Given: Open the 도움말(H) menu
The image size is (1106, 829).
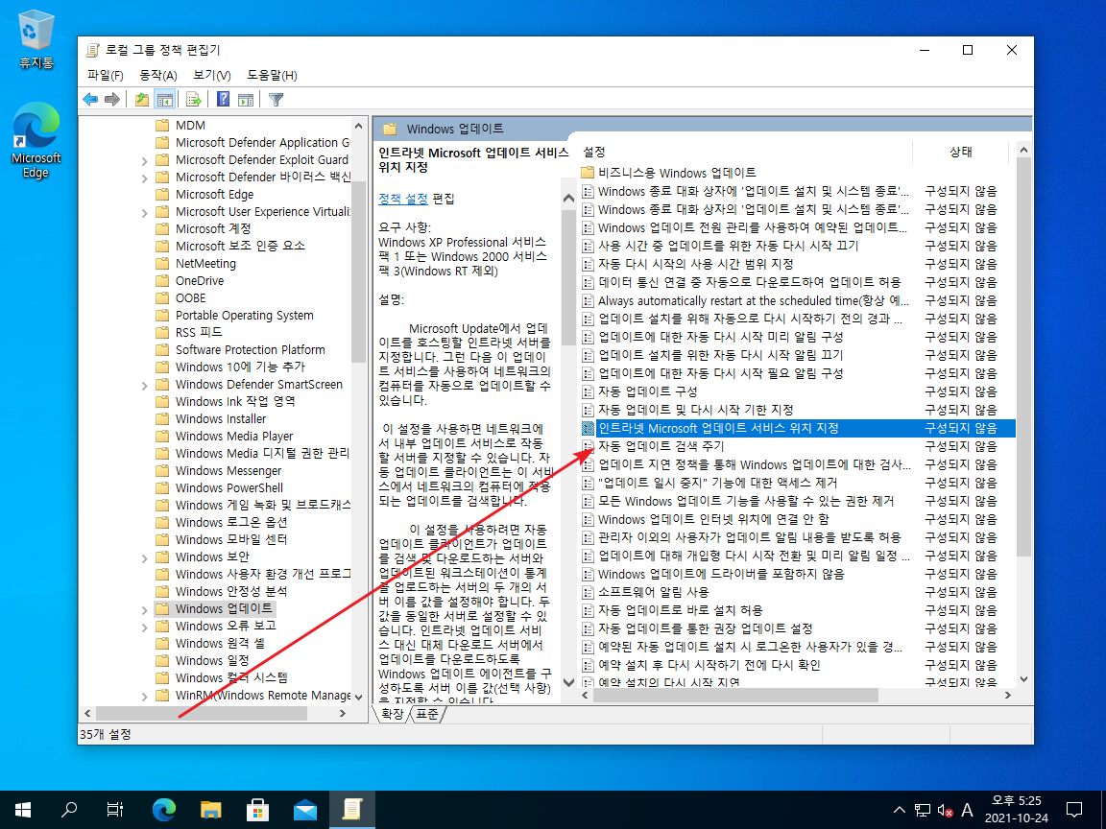Looking at the screenshot, I should click(x=272, y=76).
